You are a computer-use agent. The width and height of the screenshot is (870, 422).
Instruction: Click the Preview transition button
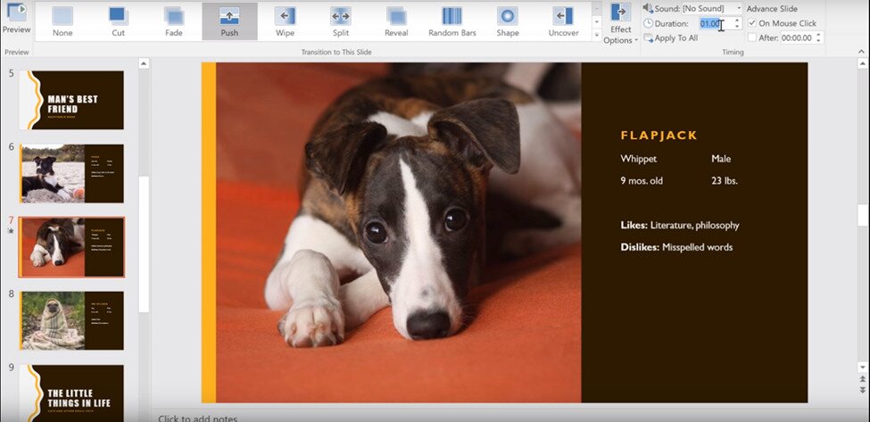tap(16, 18)
